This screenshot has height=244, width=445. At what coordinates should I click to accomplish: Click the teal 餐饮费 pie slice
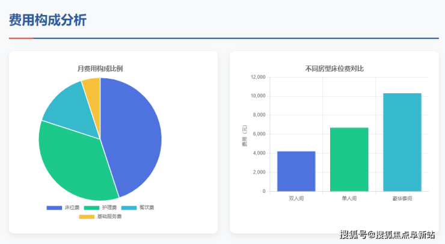click(x=66, y=105)
